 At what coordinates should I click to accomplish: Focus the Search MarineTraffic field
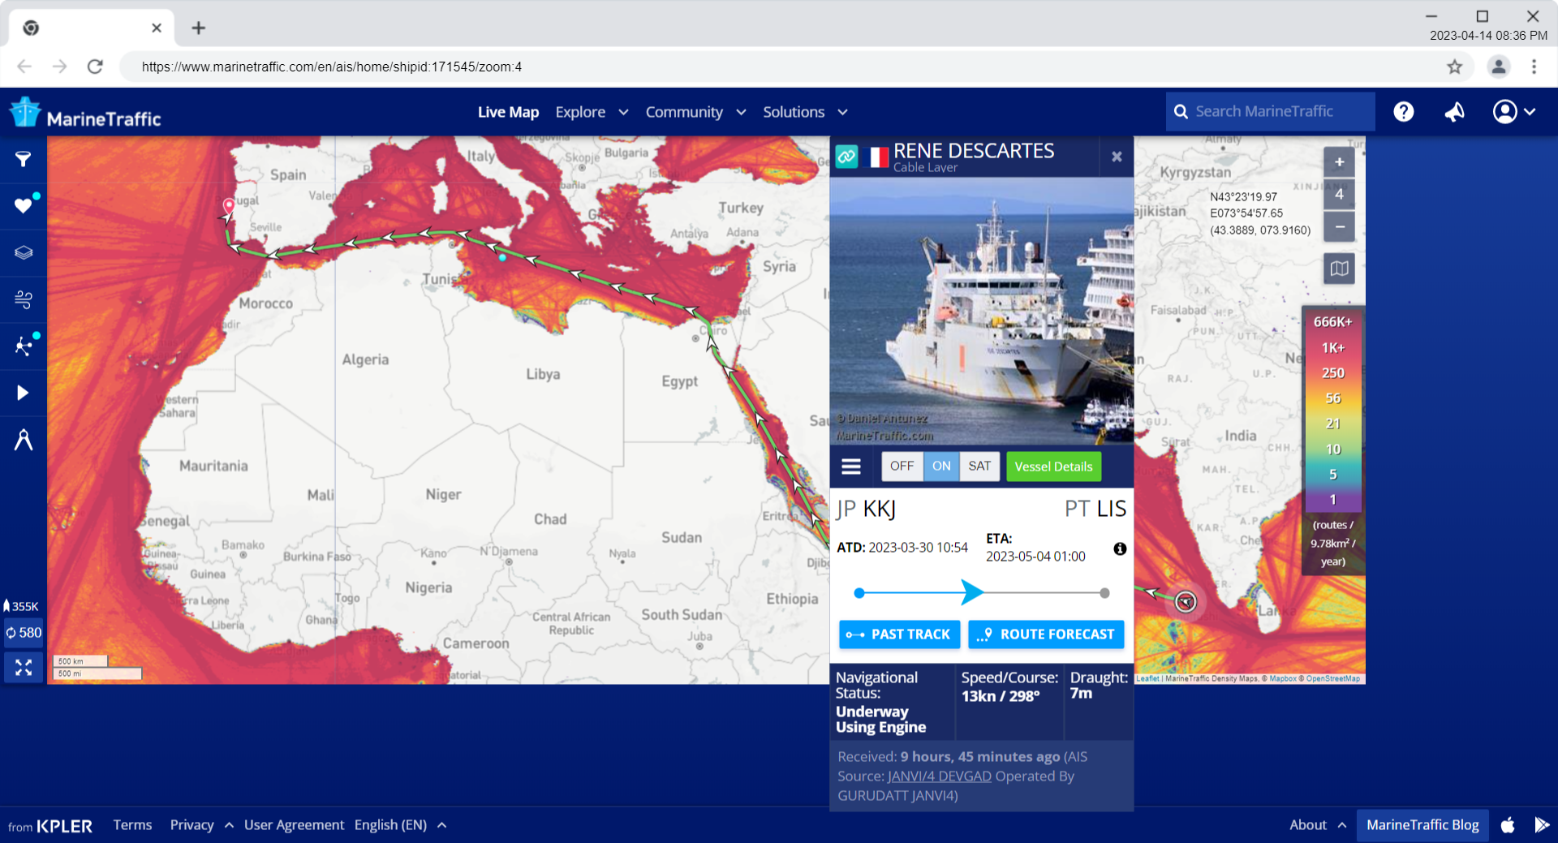point(1271,112)
